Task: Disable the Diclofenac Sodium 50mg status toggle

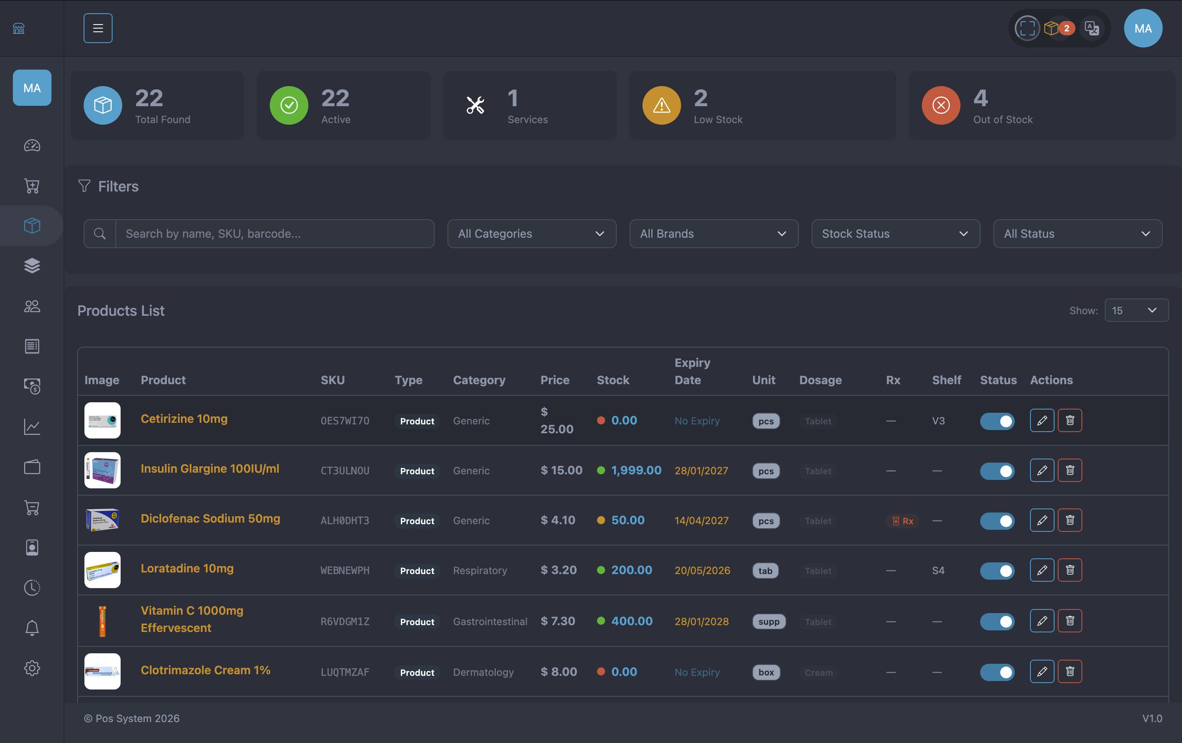Action: [x=997, y=521]
